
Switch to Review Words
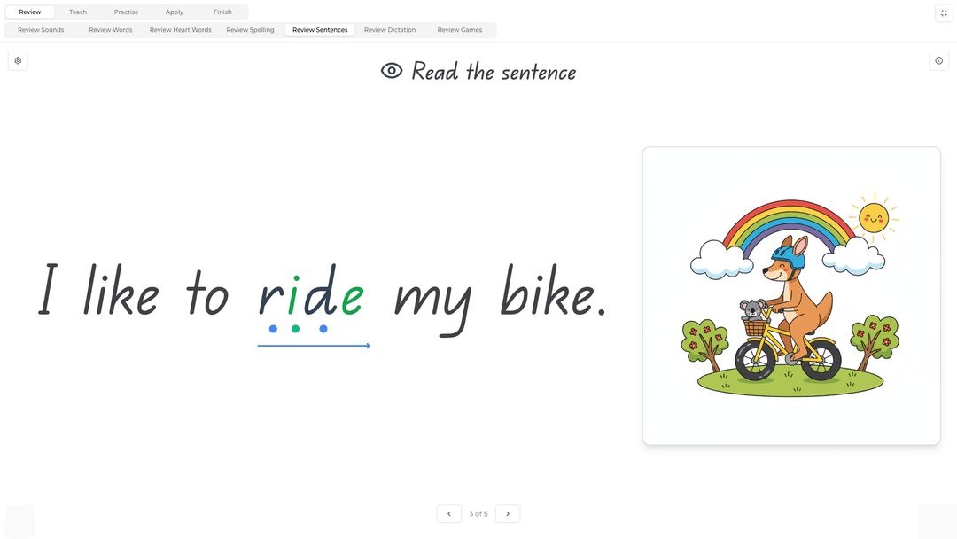pyautogui.click(x=110, y=29)
